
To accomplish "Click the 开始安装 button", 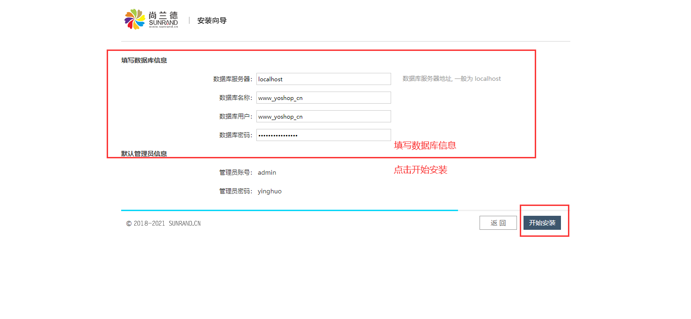I will point(542,223).
